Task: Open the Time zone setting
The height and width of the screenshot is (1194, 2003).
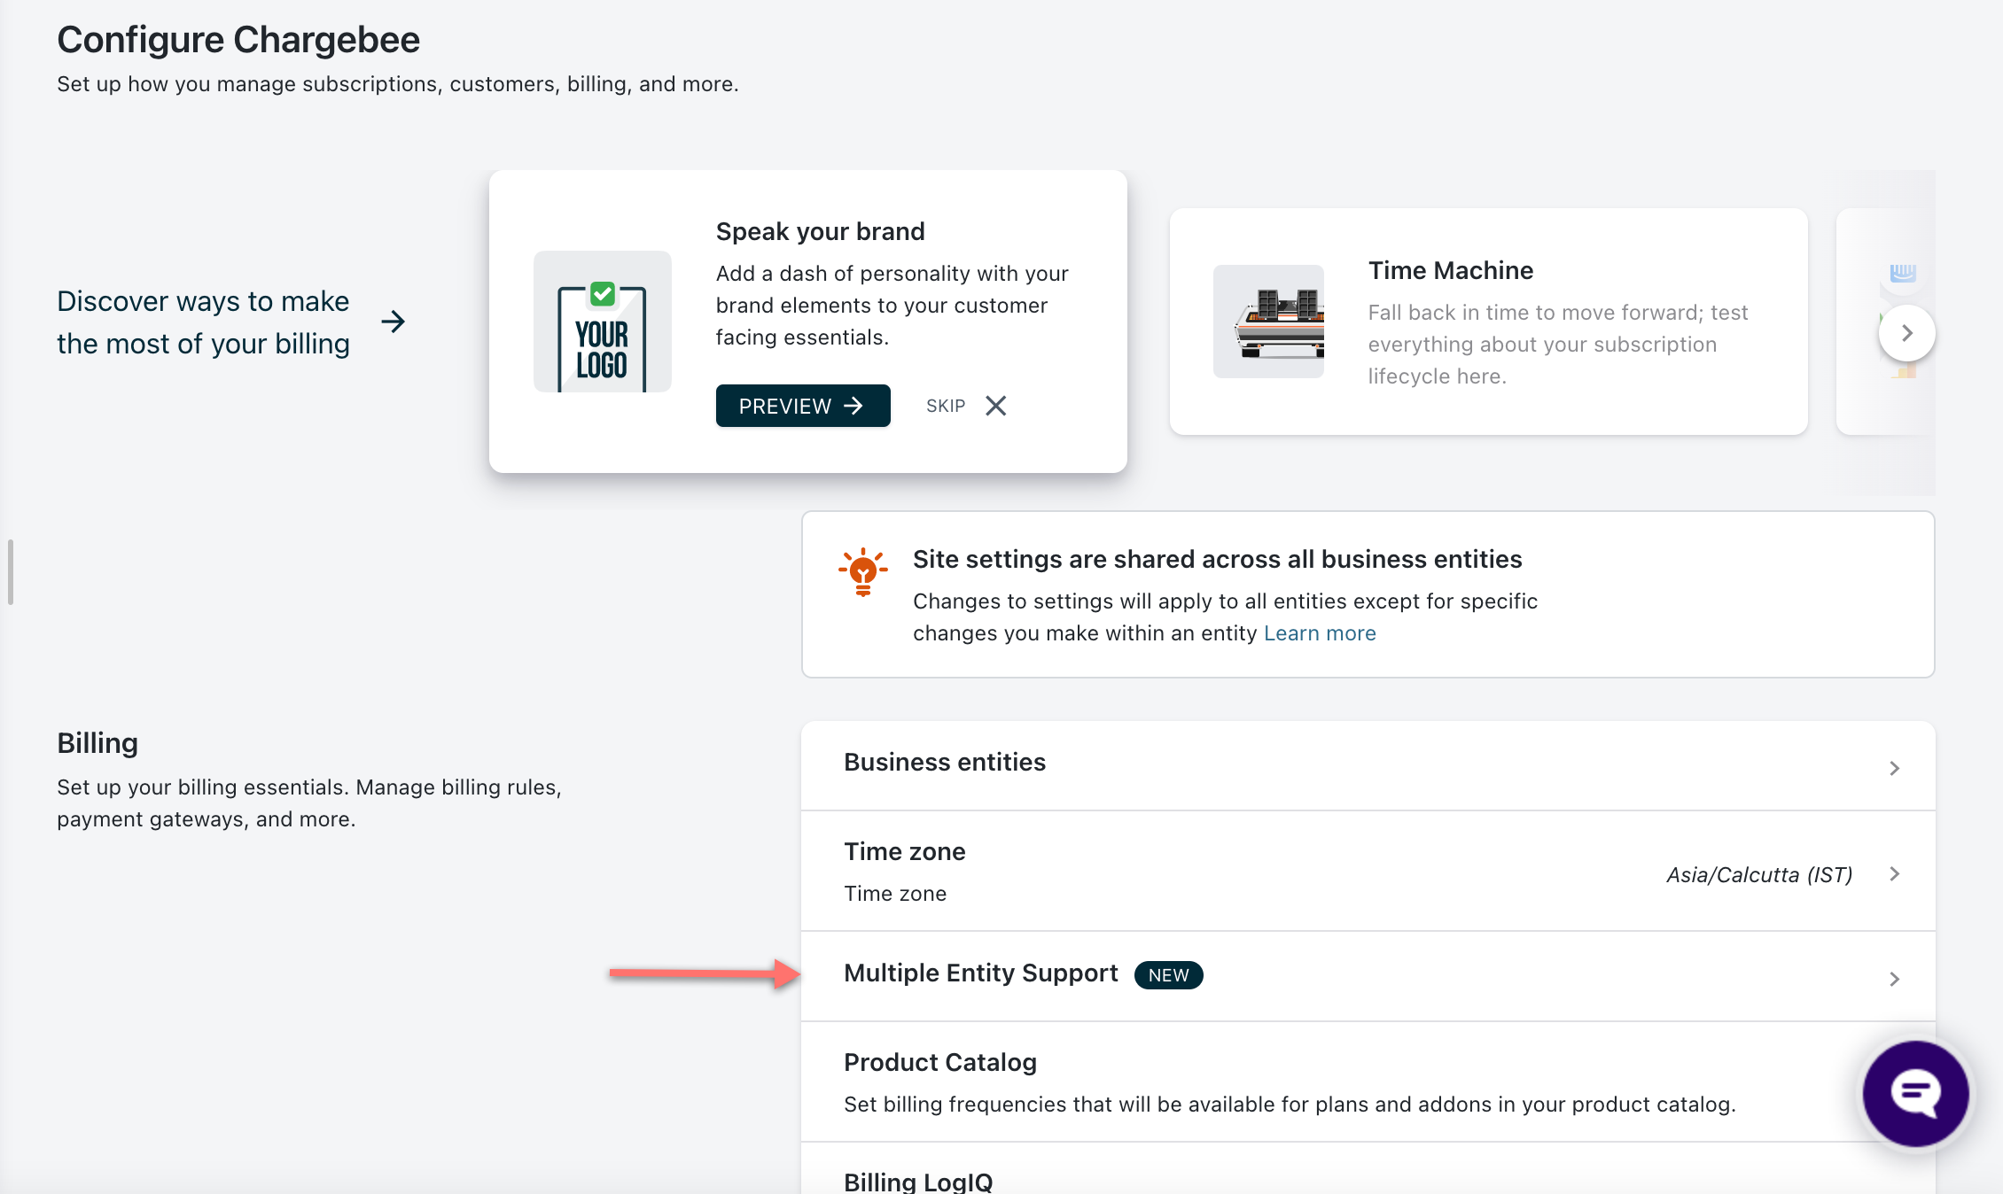Action: tap(1368, 871)
